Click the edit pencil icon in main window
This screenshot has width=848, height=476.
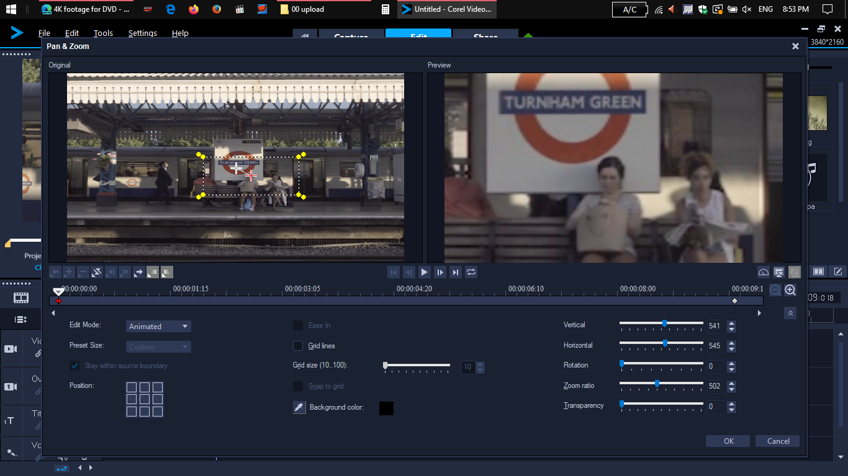pos(837,271)
